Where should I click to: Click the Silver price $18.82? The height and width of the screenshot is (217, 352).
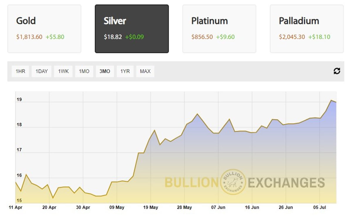pyautogui.click(x=114, y=37)
